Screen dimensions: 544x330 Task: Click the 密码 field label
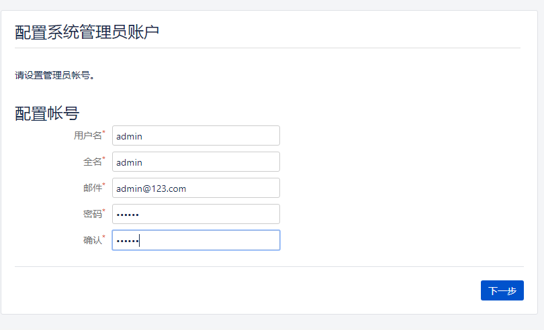(x=92, y=214)
